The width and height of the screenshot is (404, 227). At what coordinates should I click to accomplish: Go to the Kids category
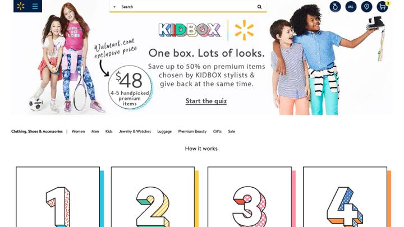click(x=109, y=131)
